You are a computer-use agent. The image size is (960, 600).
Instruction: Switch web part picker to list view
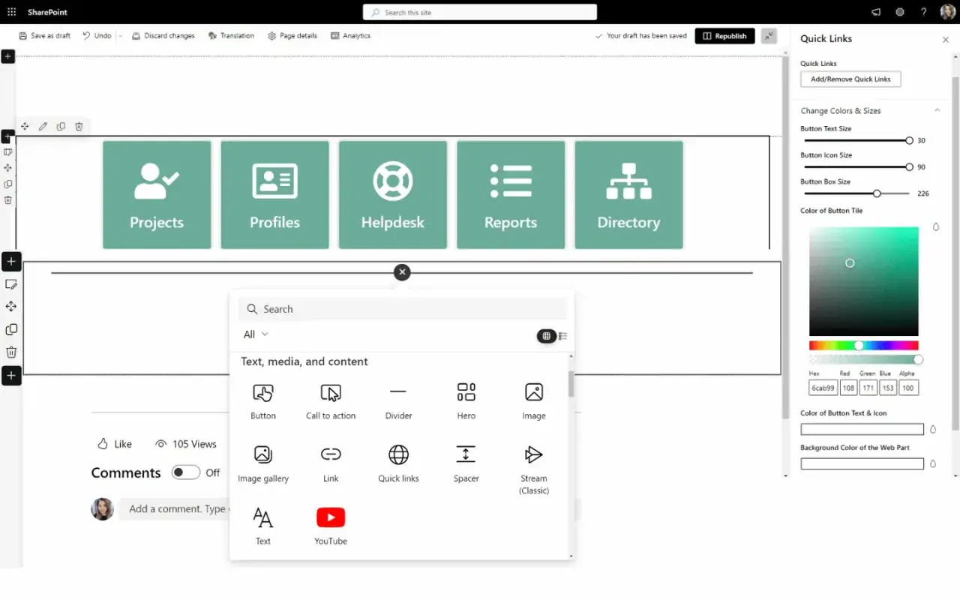pos(562,336)
